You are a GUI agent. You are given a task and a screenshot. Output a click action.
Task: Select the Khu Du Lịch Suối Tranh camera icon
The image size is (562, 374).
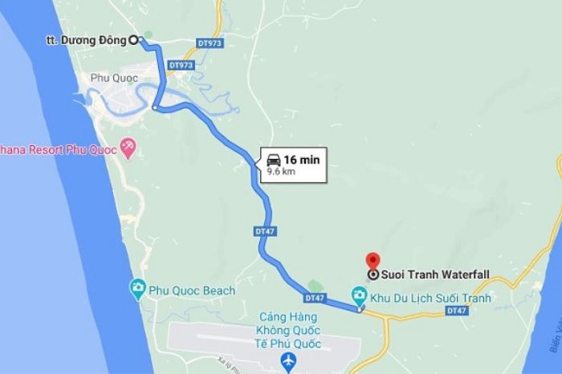359,296
